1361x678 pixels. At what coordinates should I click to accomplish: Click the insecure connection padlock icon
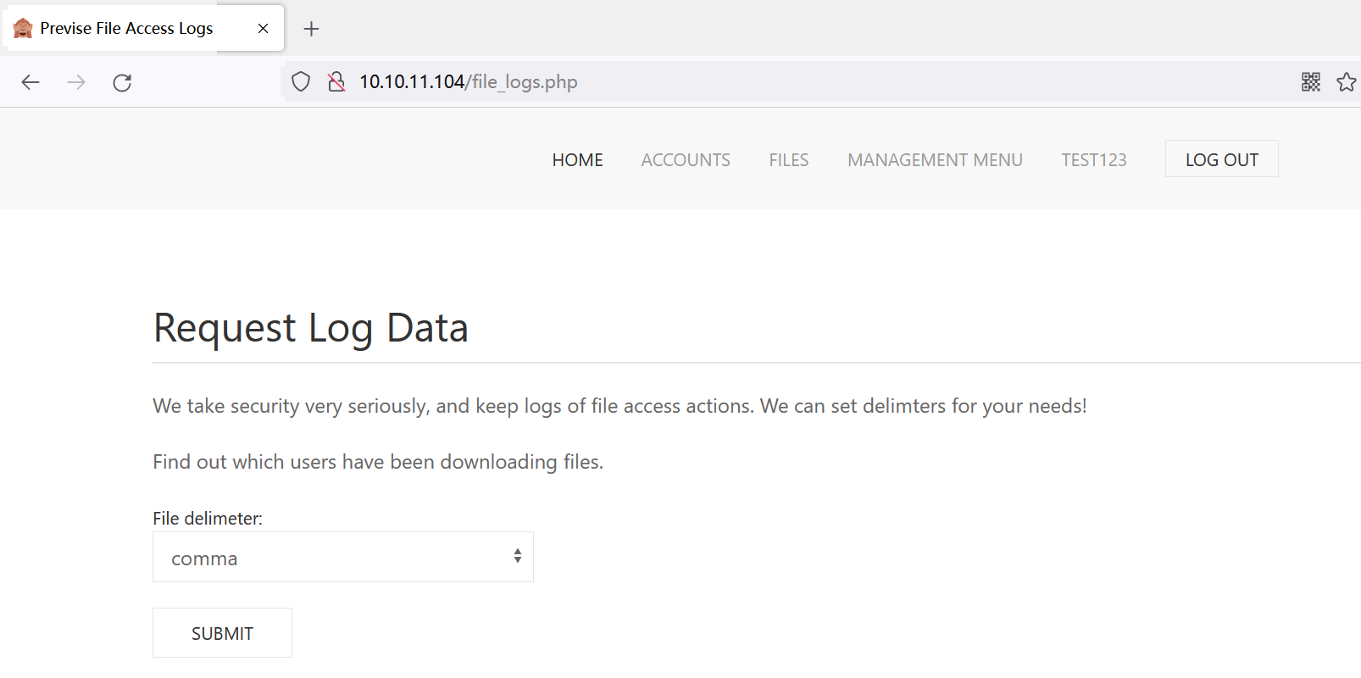(x=336, y=82)
